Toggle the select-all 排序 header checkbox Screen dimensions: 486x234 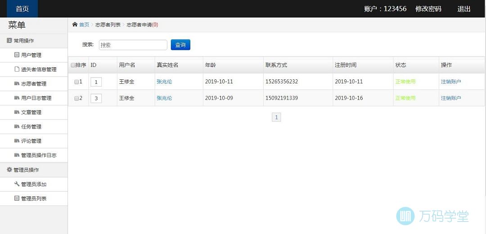(73, 65)
